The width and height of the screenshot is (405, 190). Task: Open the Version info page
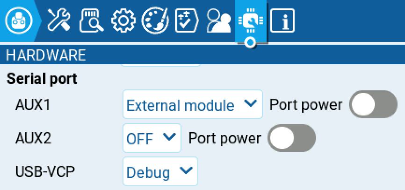(282, 21)
